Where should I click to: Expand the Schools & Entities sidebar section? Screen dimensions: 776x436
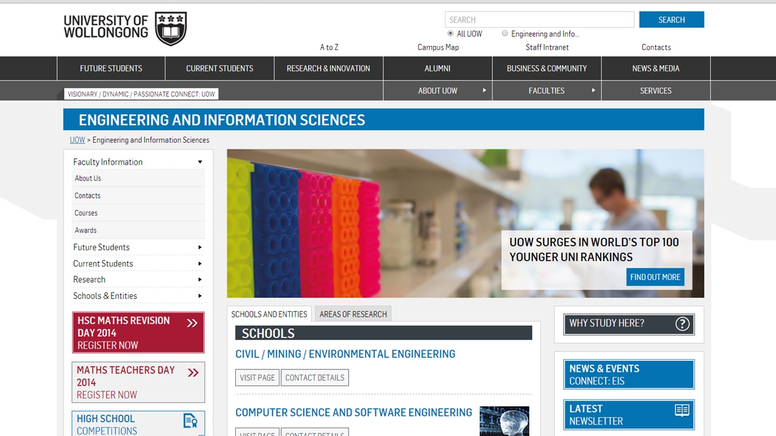pos(200,296)
